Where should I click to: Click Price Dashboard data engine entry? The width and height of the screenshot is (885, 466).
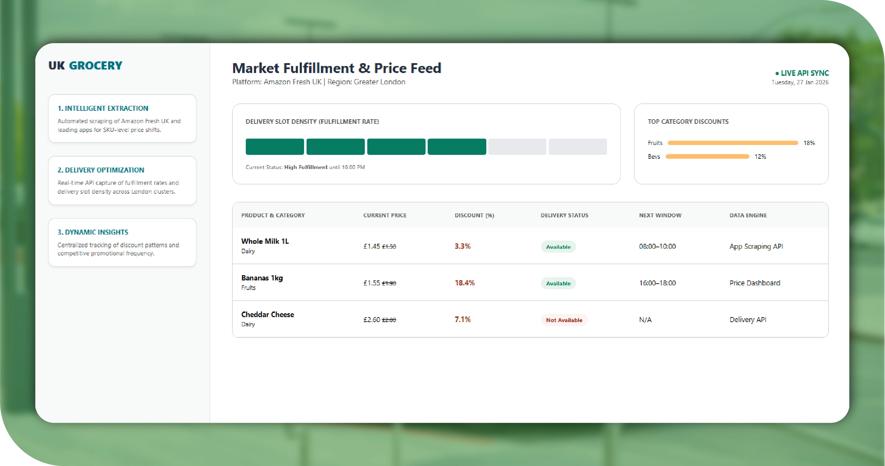click(x=755, y=283)
